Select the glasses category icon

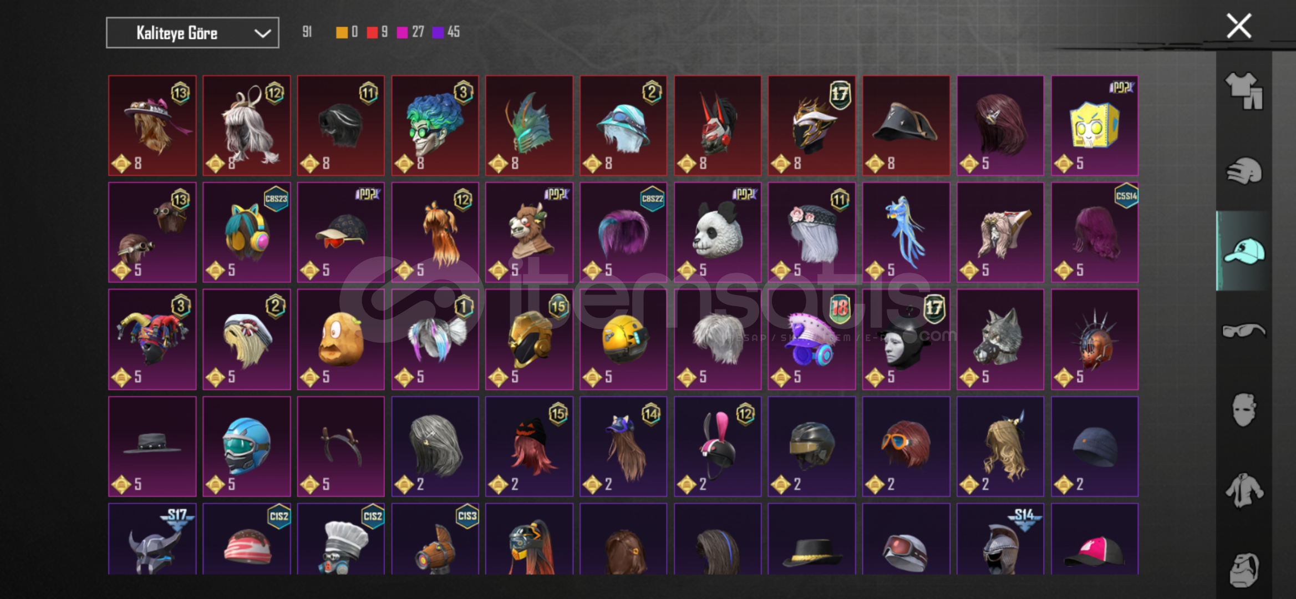pos(1244,331)
